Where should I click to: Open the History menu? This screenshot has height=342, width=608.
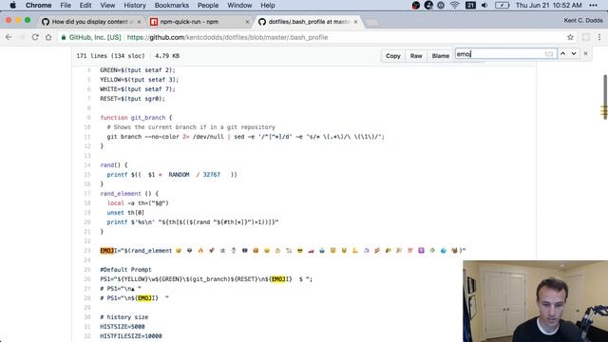click(135, 6)
